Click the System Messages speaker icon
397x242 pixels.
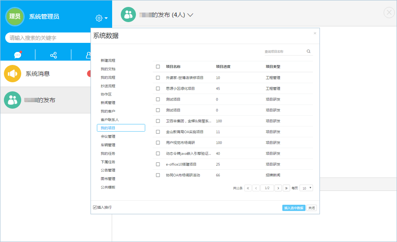[x=13, y=74]
